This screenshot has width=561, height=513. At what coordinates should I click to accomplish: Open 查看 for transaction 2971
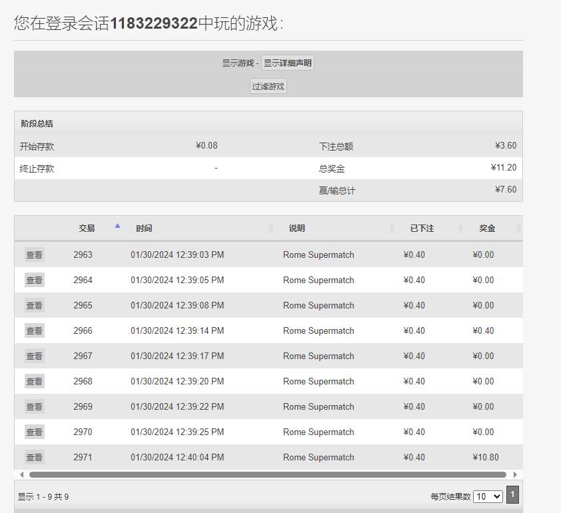(x=34, y=458)
